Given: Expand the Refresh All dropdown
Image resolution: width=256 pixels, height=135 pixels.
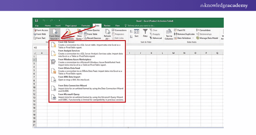Looking at the screenshot, I should coord(107,39).
